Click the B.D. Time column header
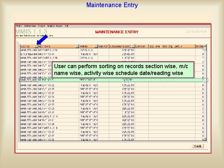The width and height of the screenshot is (224, 168). (155, 46)
